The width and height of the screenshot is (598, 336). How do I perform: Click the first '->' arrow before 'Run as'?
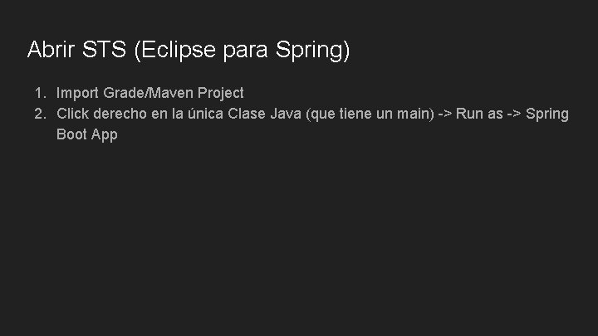[x=444, y=114]
